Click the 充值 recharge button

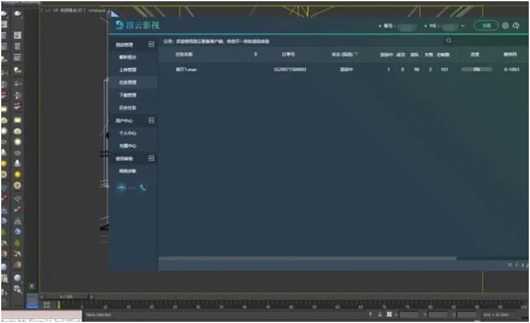(486, 26)
